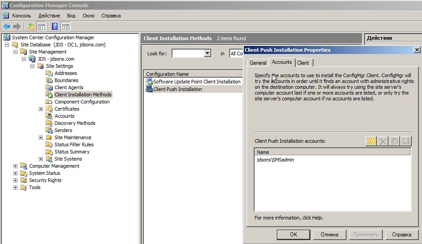
Task: Select System Status tree item
Action: click(x=45, y=173)
